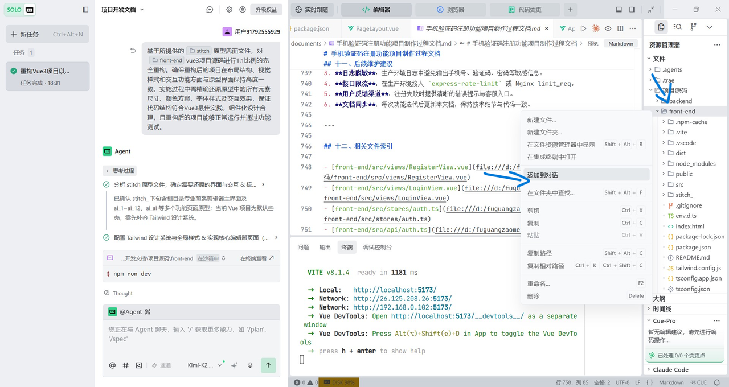This screenshot has height=387, width=729.
Task: Open the Kimi-K2 model selector
Action: click(x=204, y=365)
